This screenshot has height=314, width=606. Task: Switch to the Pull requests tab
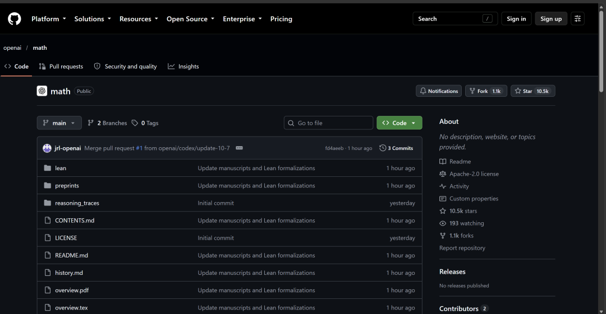pyautogui.click(x=61, y=67)
